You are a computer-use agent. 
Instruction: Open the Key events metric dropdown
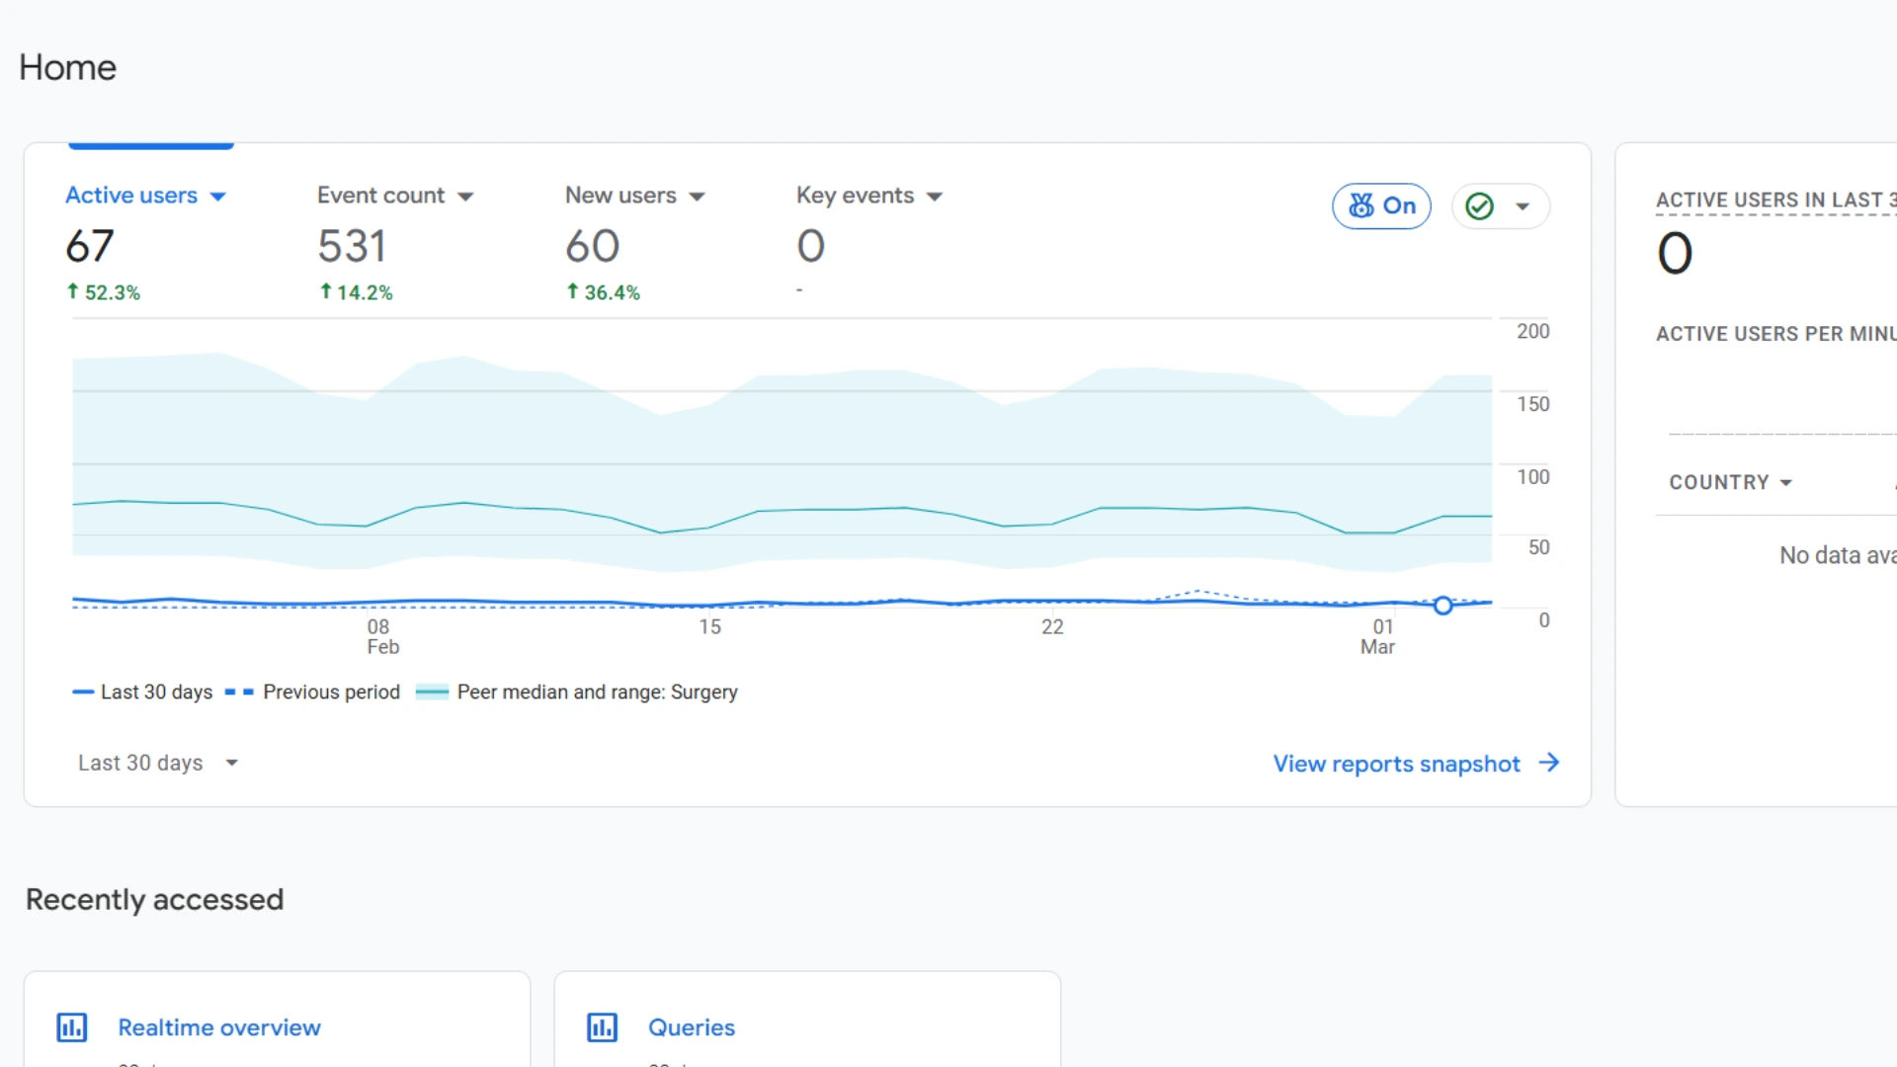[x=935, y=197]
